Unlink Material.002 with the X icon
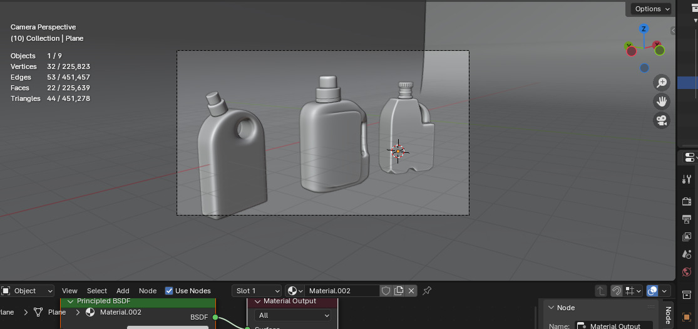Viewport: 698px width, 329px height. pos(411,291)
